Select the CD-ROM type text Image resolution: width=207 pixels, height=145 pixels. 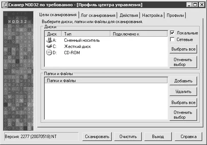(x=72, y=53)
